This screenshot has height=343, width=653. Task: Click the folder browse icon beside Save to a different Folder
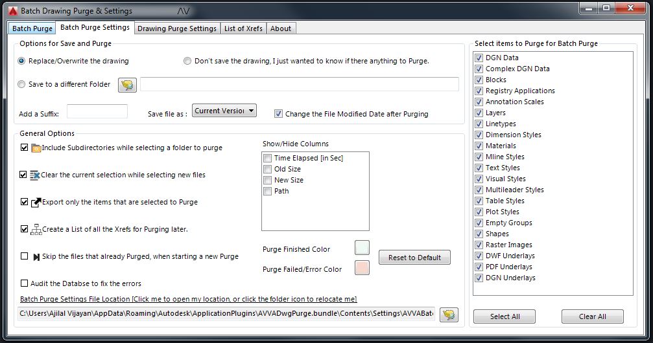click(127, 84)
